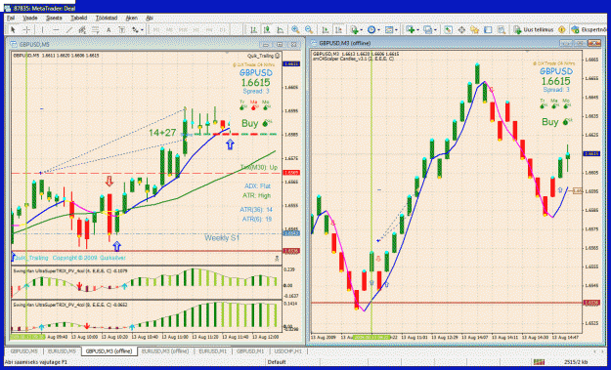Toggle the Expert Advisors button
611x370 pixels.
[589, 29]
